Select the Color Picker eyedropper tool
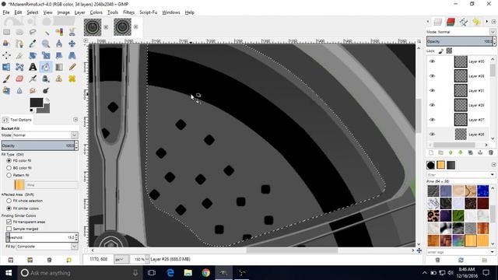Screen dimensions: 498x280 [x=33, y=44]
